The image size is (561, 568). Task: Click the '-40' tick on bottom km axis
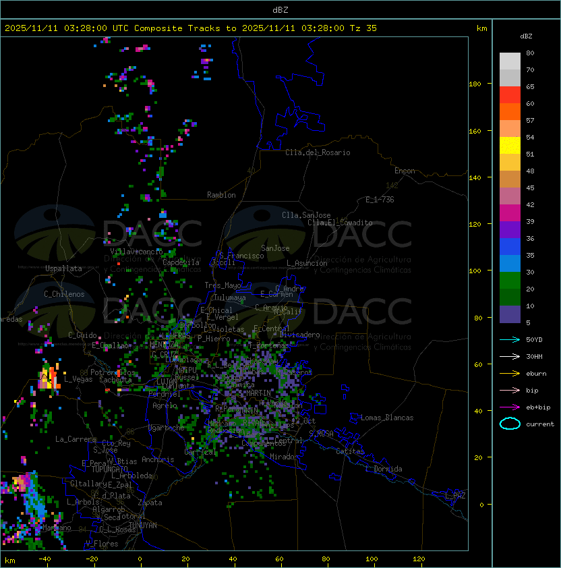coord(45,559)
